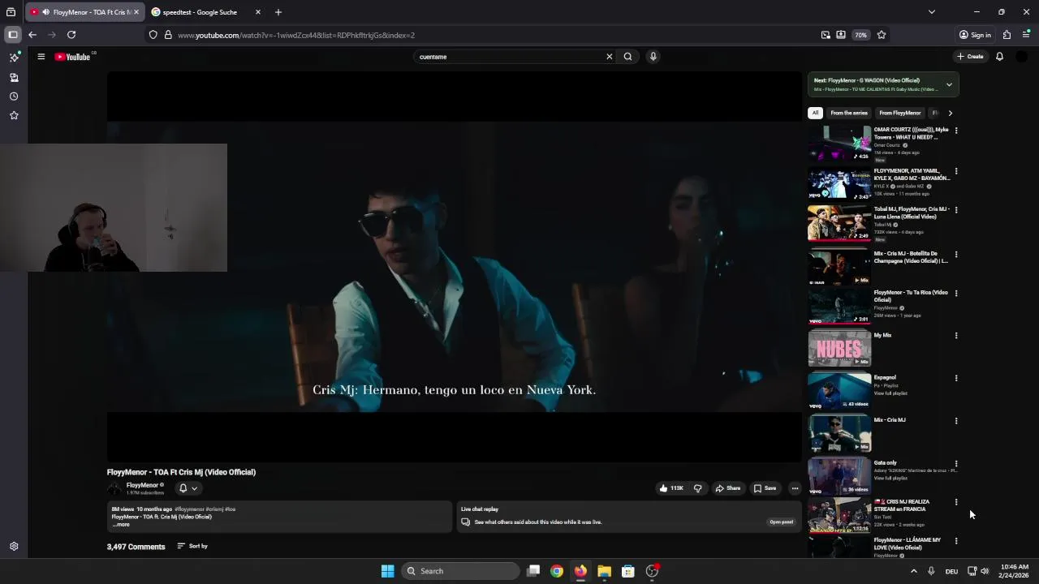Go to the YouTube home logo
Viewport: 1039px width, 584px height.
[72, 57]
